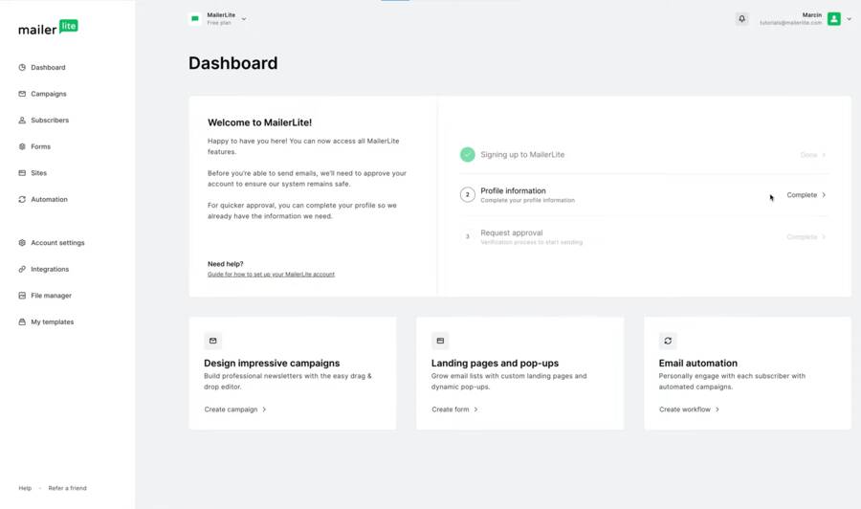The image size is (861, 509).
Task: Click Email automation heading
Action: click(698, 363)
